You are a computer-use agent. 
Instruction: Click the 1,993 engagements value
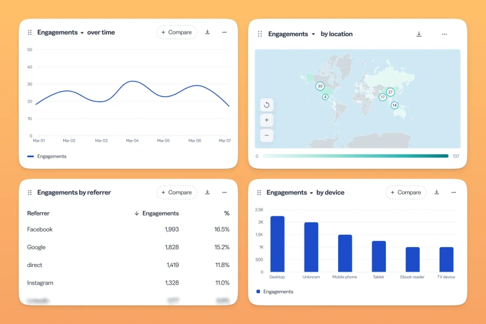pos(172,230)
